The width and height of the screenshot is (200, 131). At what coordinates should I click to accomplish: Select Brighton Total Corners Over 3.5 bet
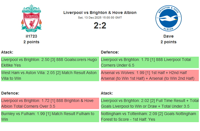50,103
